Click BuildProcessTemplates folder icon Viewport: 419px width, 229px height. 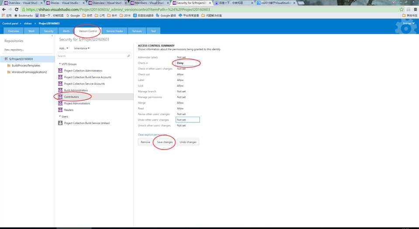(x=9, y=66)
